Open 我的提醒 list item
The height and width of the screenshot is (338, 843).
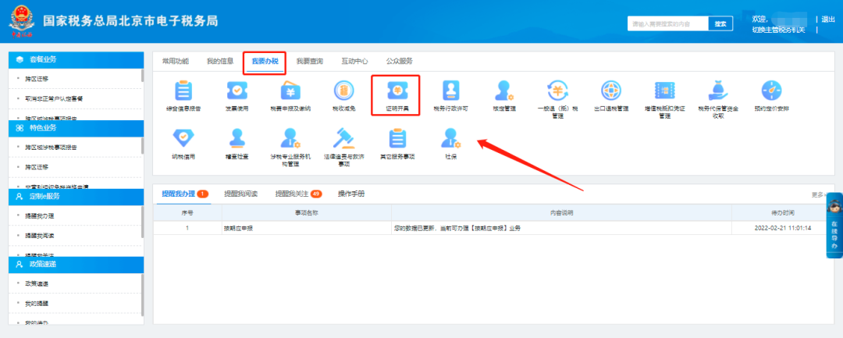37,304
